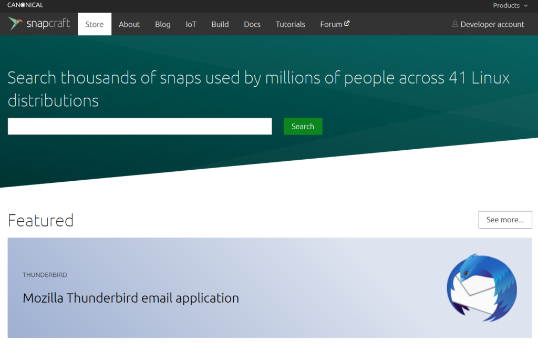Click the See more... button
Image resolution: width=538 pixels, height=351 pixels.
pyautogui.click(x=505, y=220)
